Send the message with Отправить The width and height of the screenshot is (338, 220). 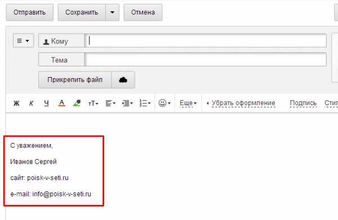point(29,12)
